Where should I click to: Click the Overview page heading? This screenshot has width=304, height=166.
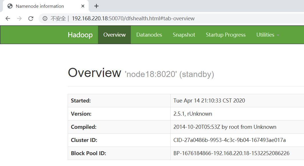click(94, 73)
